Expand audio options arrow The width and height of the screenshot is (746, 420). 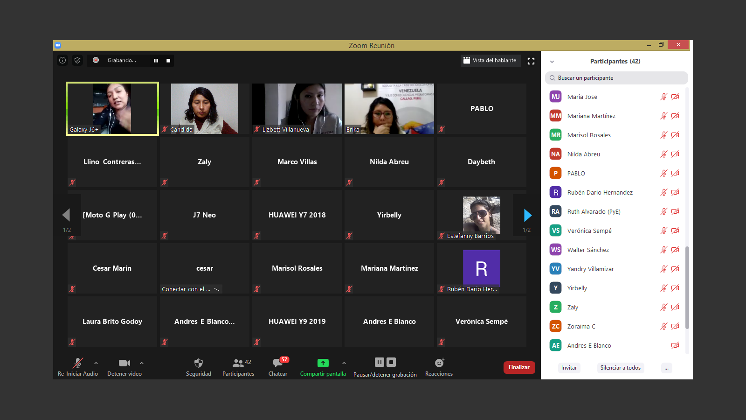(x=96, y=363)
